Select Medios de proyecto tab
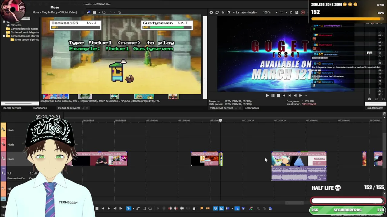Screen dimensions: 387x217 69,108
